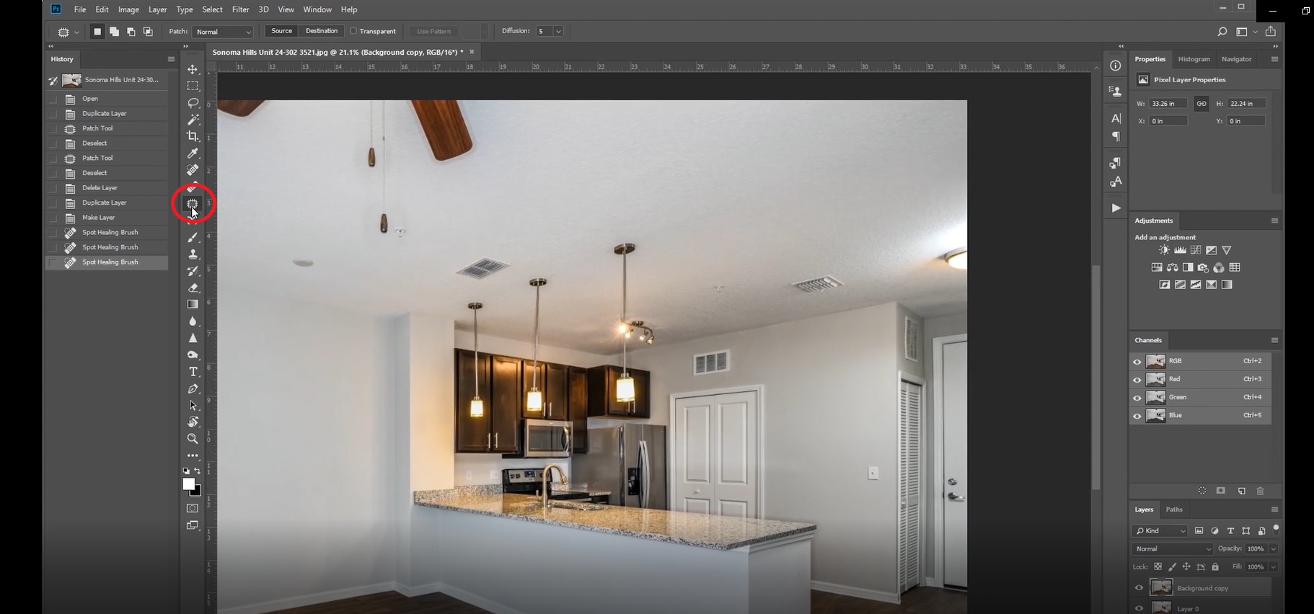Hide the Background copy layer
The width and height of the screenshot is (1314, 614).
1139,588
